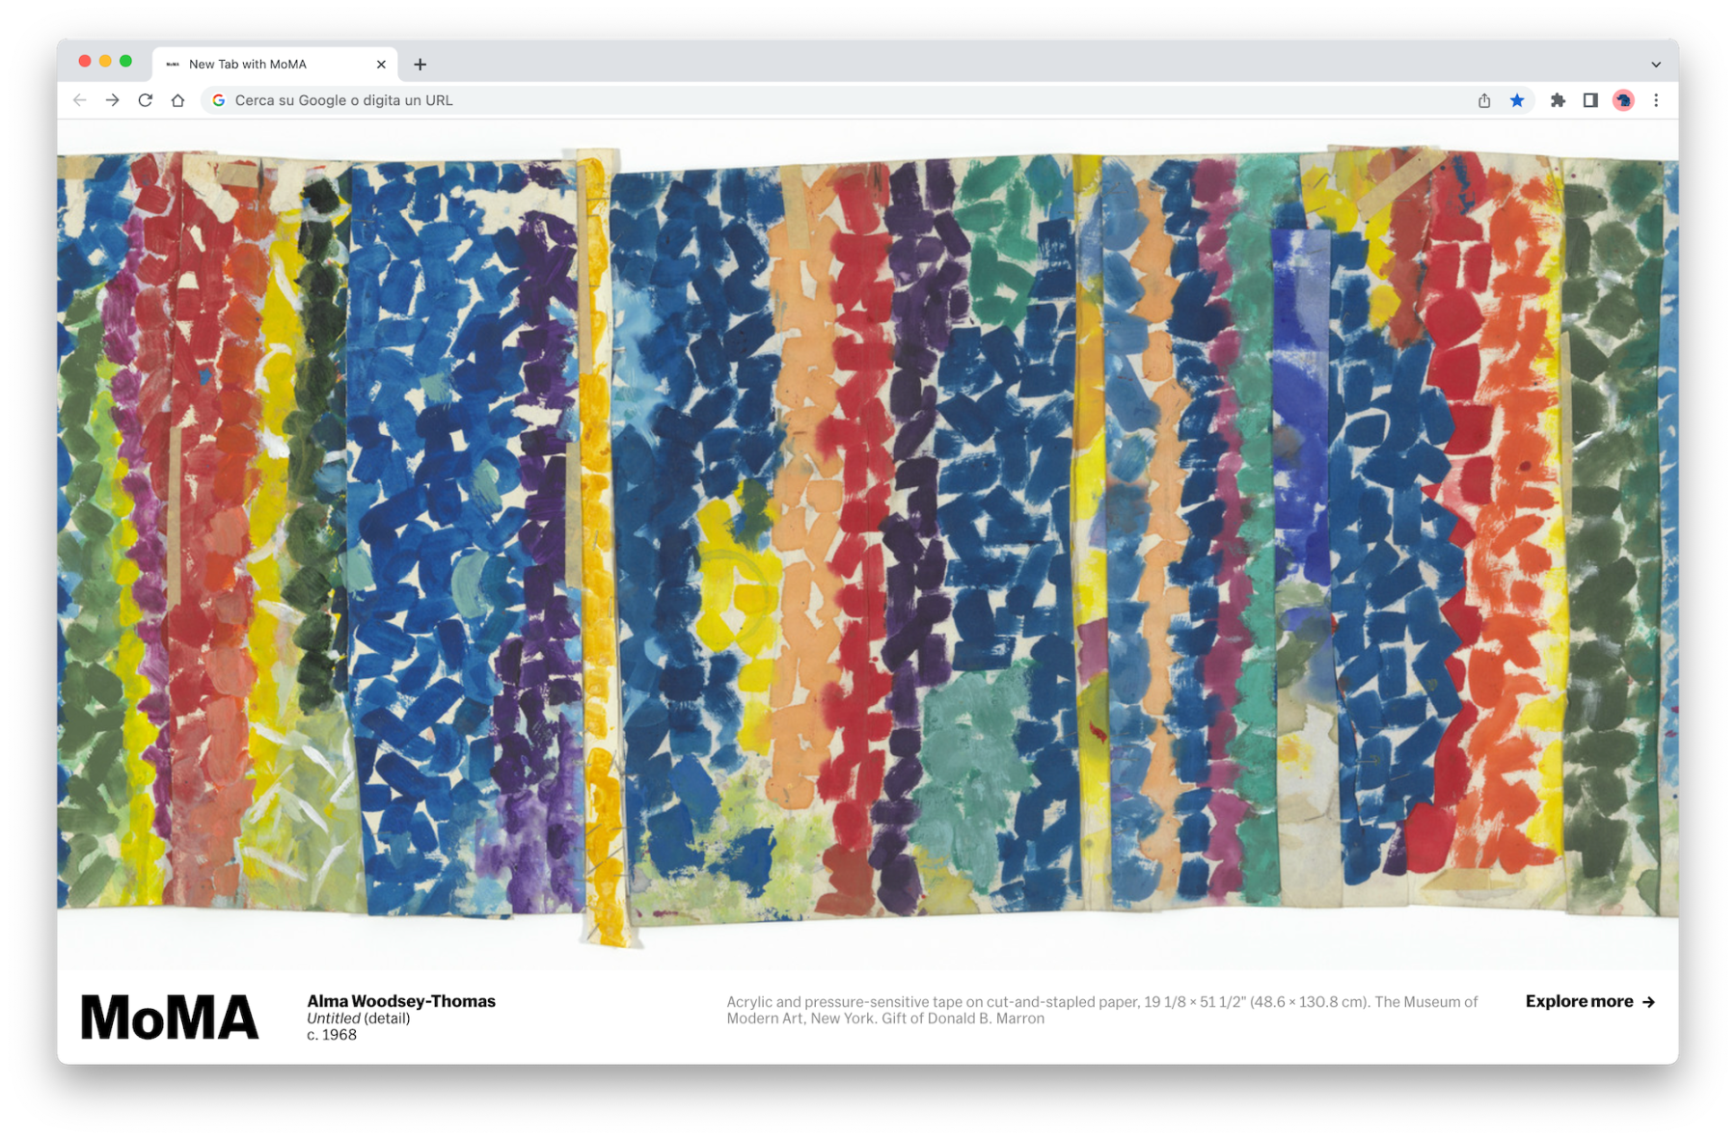The height and width of the screenshot is (1140, 1736).
Task: Reload the current page
Action: tap(146, 100)
